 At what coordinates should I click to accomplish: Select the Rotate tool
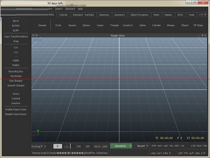[x=16, y=26]
